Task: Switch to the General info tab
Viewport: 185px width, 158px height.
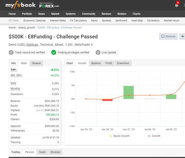Action: click(x=36, y=63)
